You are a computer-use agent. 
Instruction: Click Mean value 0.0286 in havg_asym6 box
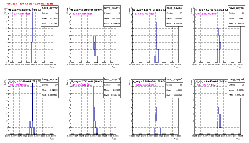pyautogui.click(x=179, y=90)
